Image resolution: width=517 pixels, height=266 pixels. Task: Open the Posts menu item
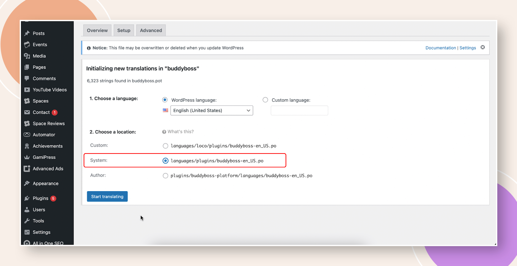pyautogui.click(x=39, y=34)
